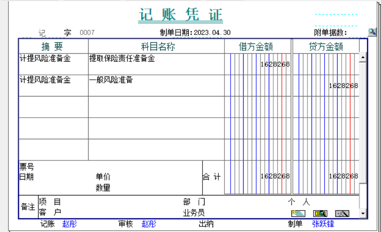Click the voucher number 0007
381x232 pixels.
point(87,33)
